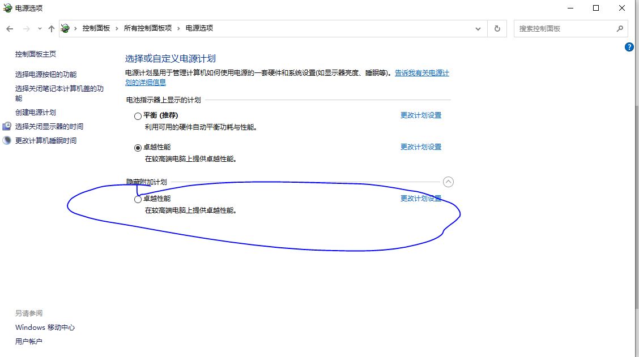Collapse the 隐藏附加计划 section
639x357 pixels.
449,182
